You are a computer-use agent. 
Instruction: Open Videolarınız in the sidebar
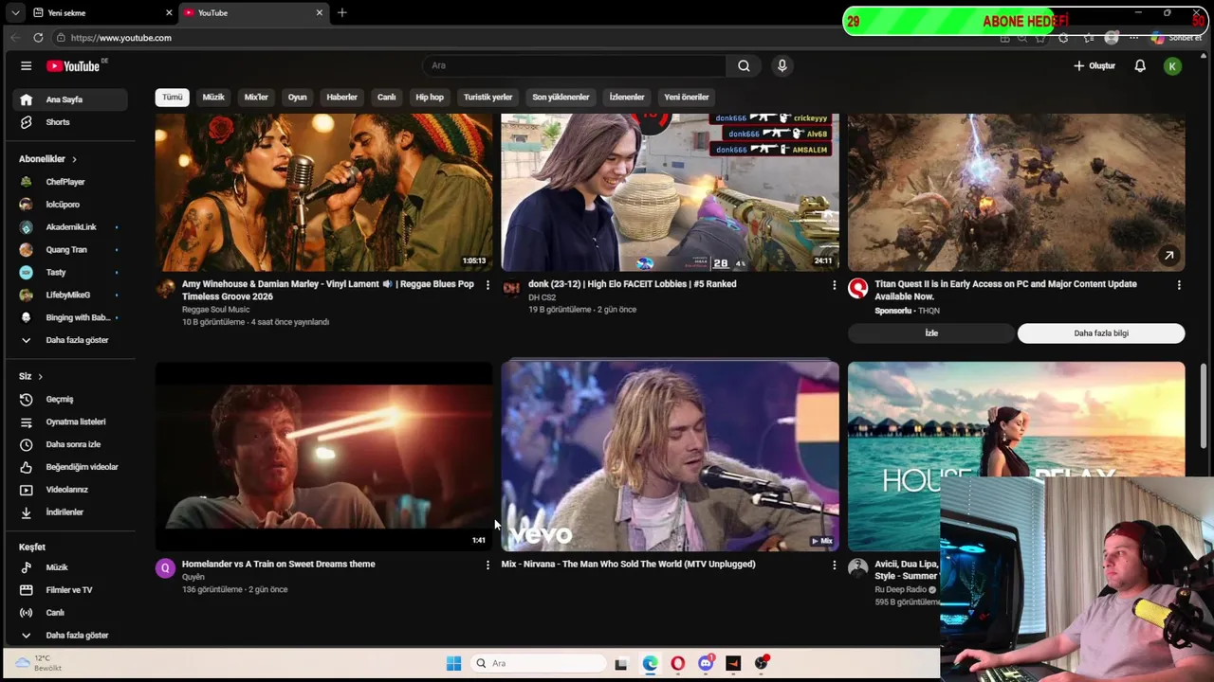(x=71, y=490)
